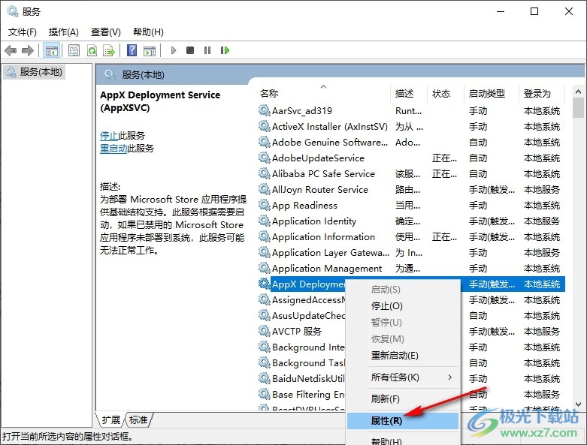Click the Restart service toolbar icon
This screenshot has width=587, height=445.
tap(225, 50)
